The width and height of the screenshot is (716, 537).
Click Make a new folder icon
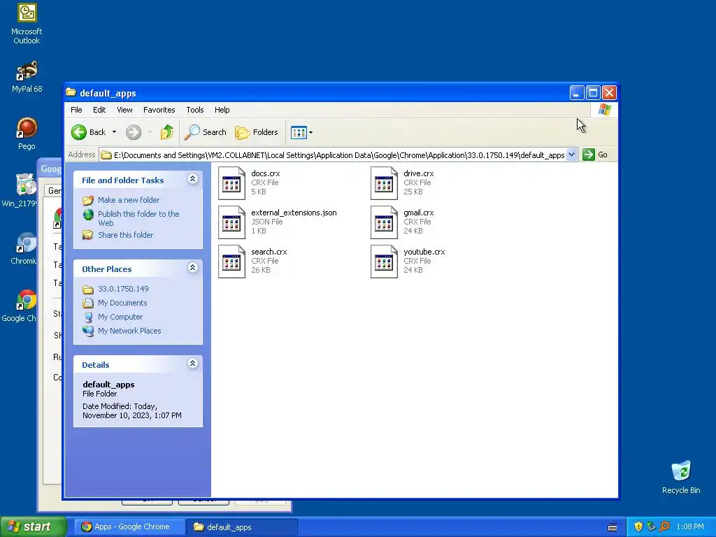click(x=88, y=200)
